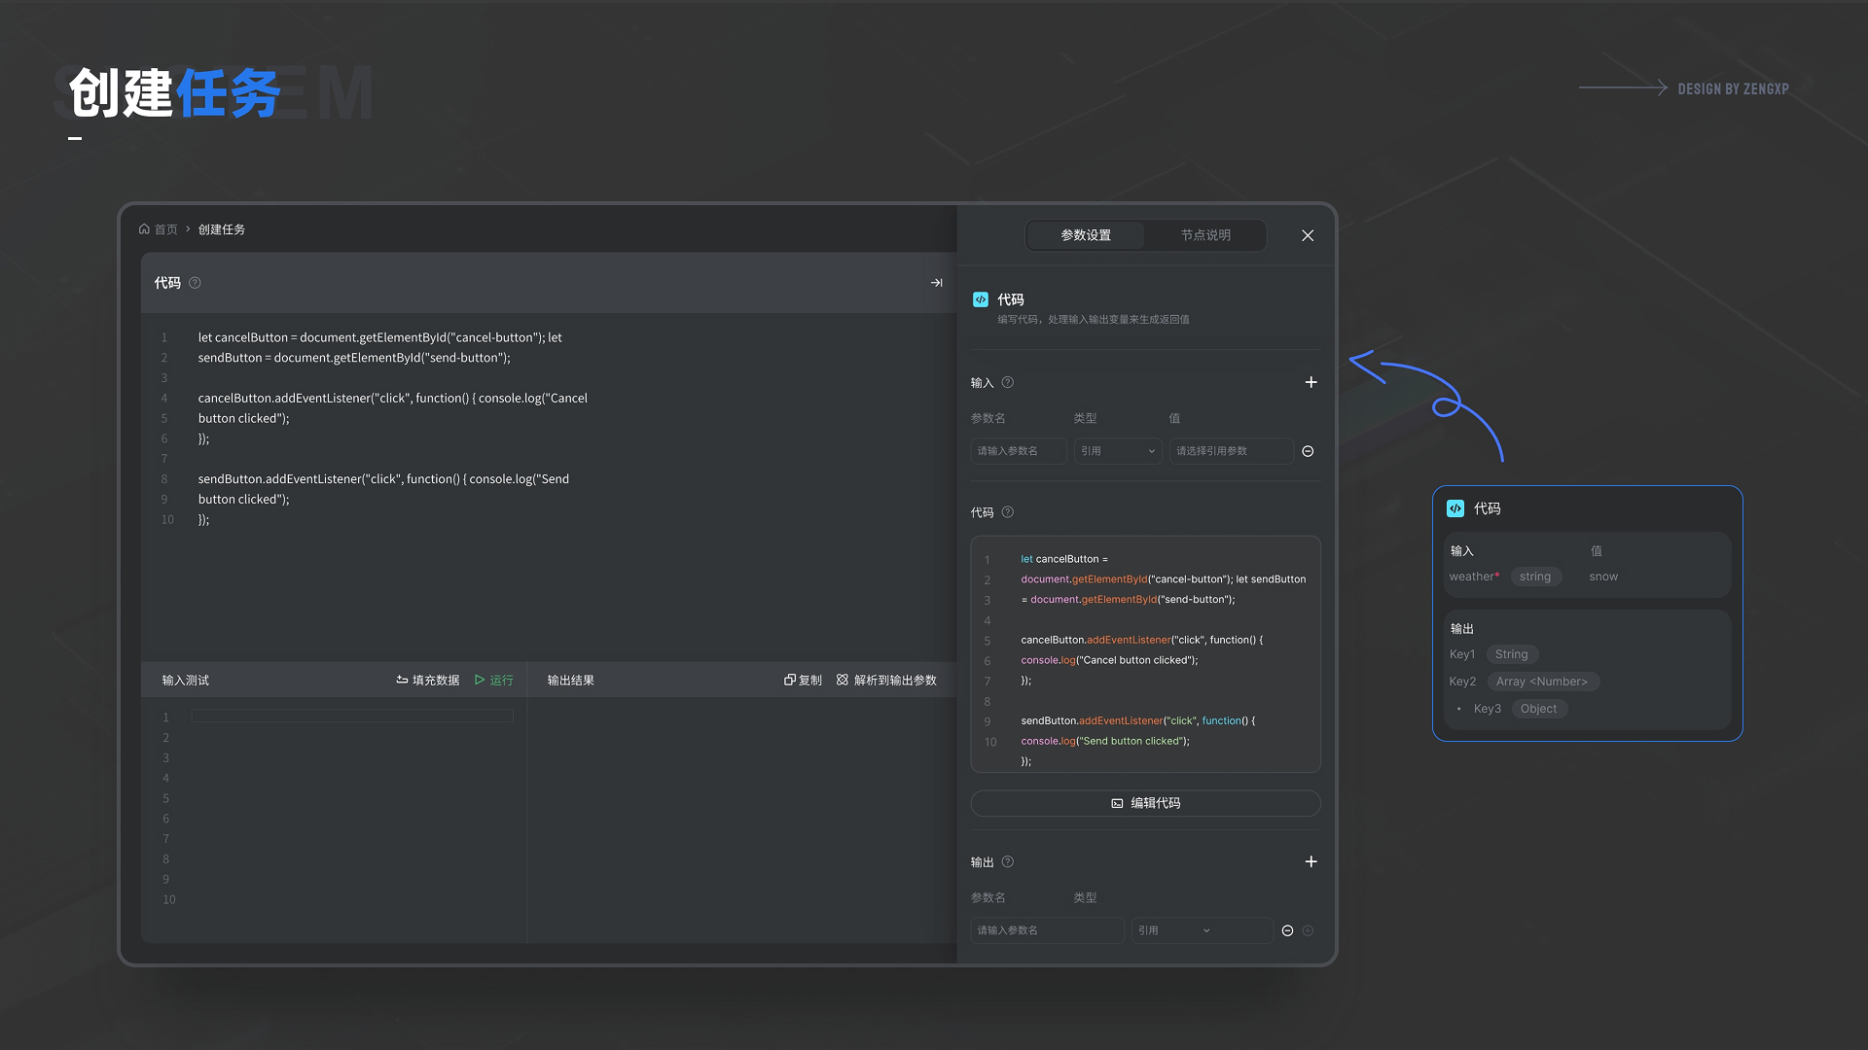Click the description text 编写代码，处理输入输出变量
The height and width of the screenshot is (1050, 1868).
point(1093,319)
